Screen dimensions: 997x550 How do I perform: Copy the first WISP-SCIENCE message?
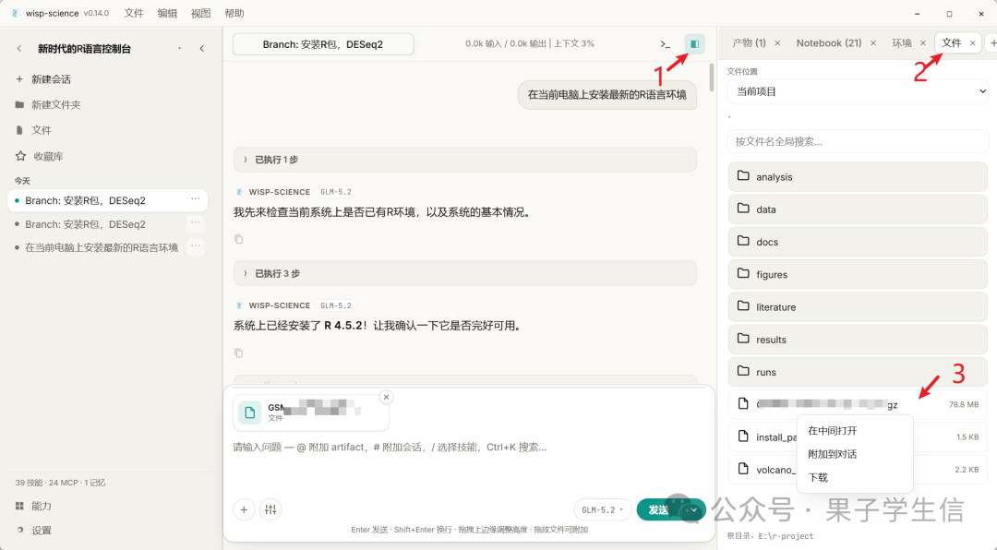click(x=238, y=239)
